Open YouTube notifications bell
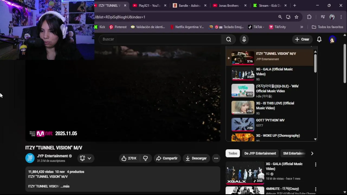 coord(319,39)
